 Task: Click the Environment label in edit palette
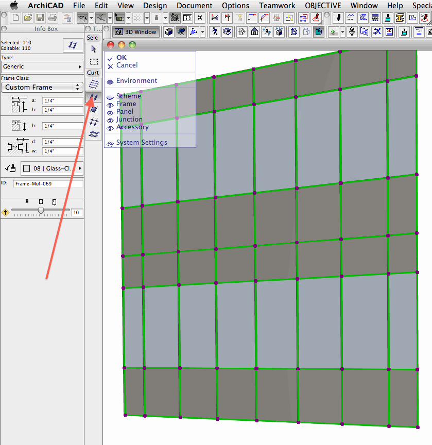coord(136,80)
